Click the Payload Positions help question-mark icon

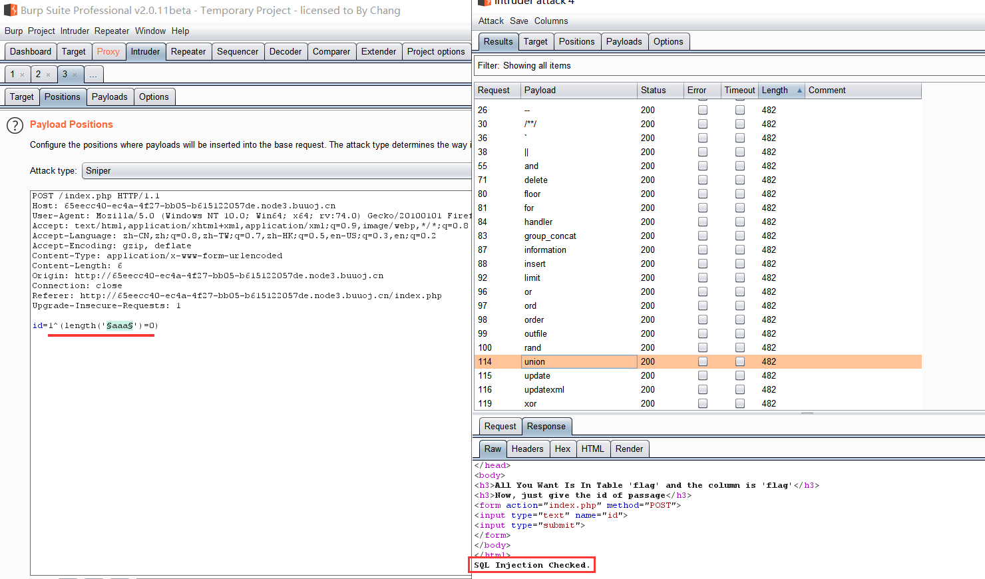point(15,125)
